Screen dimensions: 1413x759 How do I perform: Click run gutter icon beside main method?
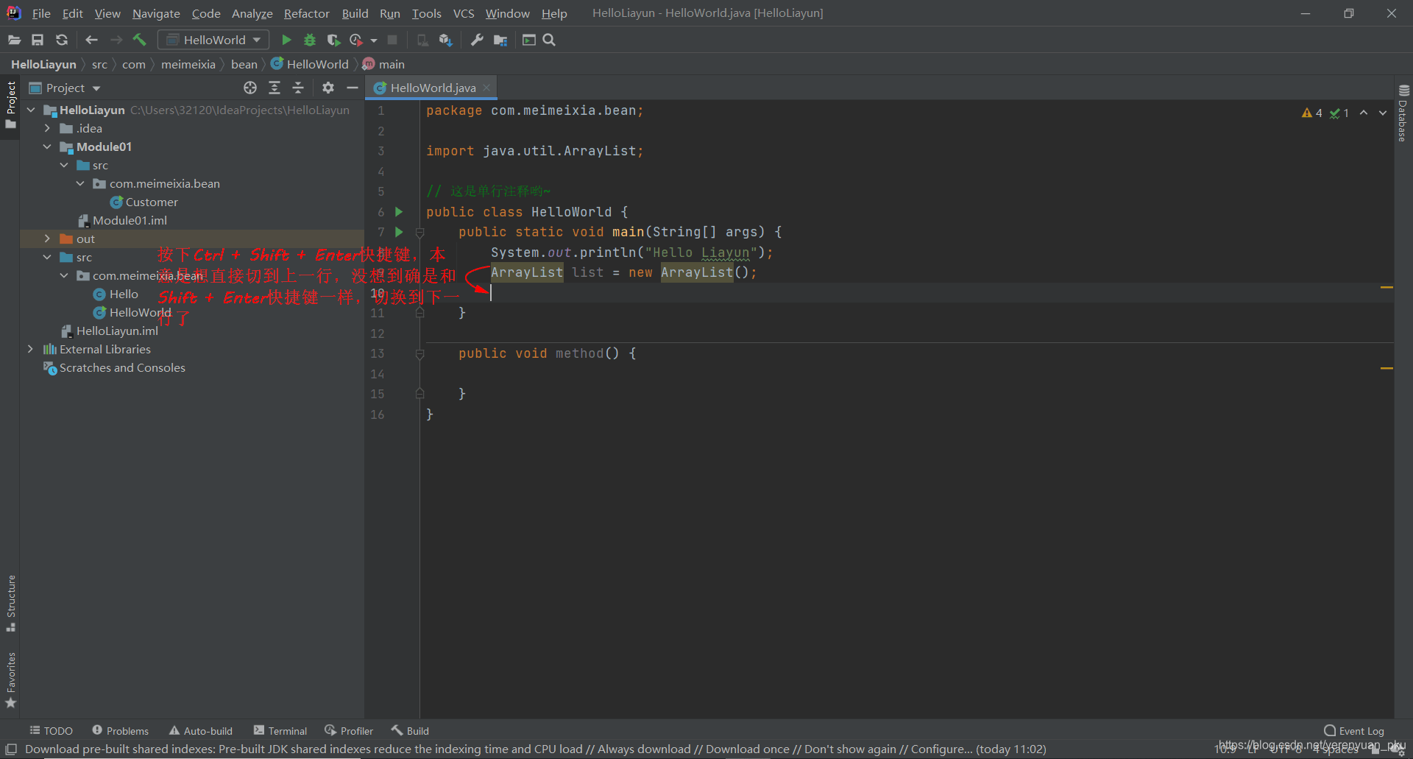pyautogui.click(x=399, y=232)
